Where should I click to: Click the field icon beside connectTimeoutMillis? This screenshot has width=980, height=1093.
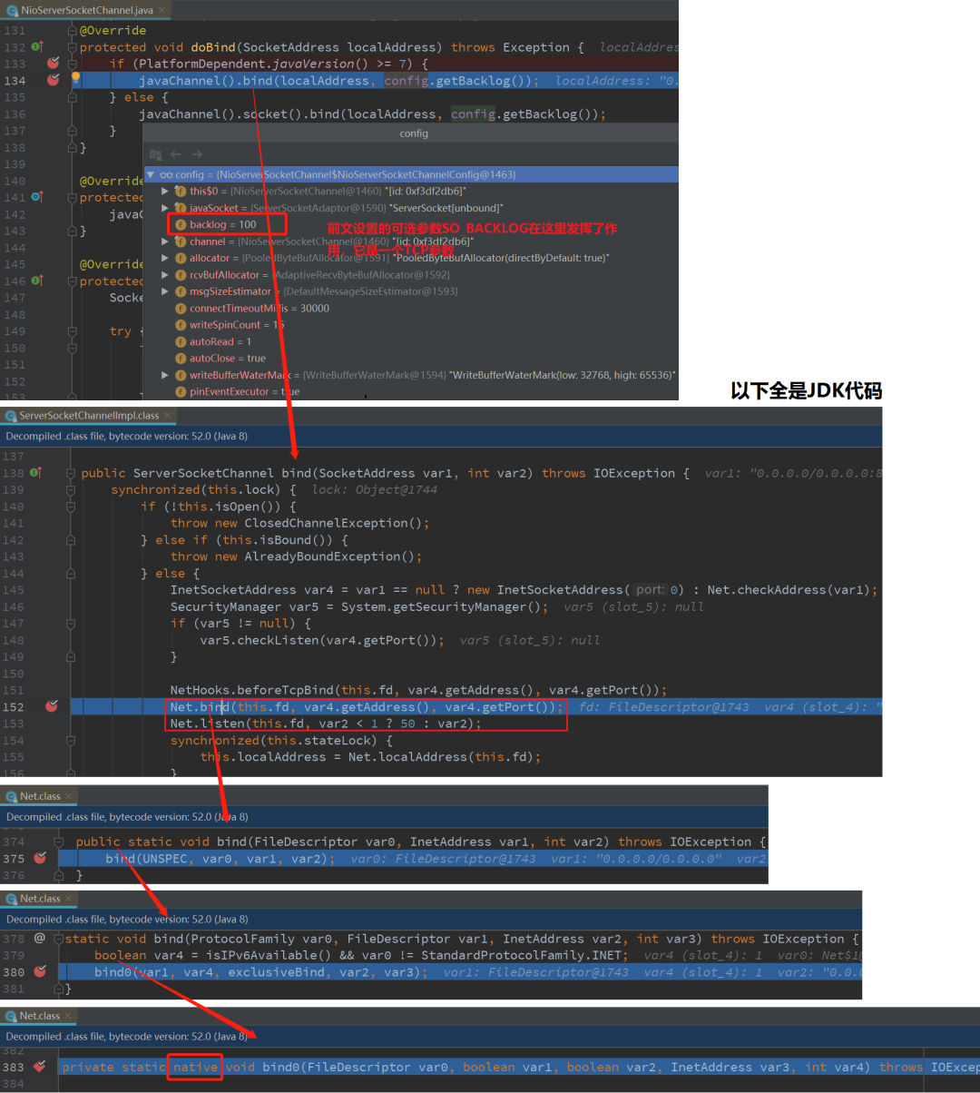click(181, 309)
